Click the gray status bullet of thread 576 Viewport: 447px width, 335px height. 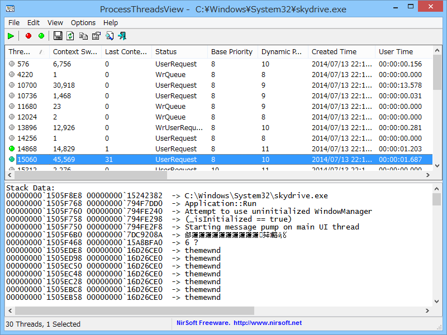pos(12,64)
